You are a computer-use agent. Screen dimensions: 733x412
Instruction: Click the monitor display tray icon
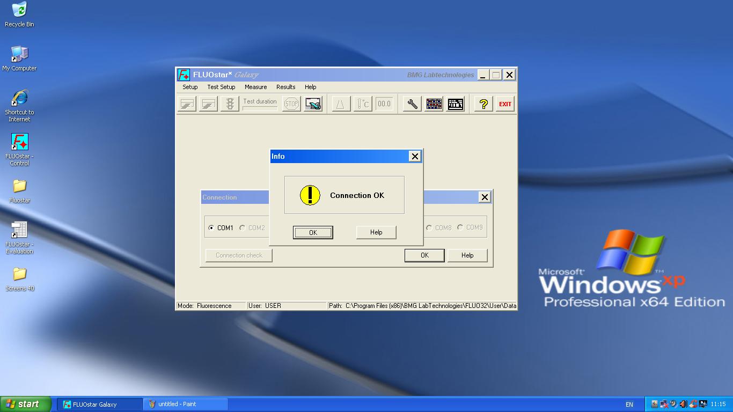click(703, 404)
